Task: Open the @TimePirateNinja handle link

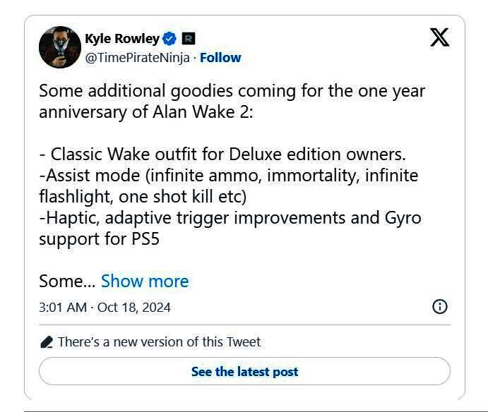Action: point(137,58)
